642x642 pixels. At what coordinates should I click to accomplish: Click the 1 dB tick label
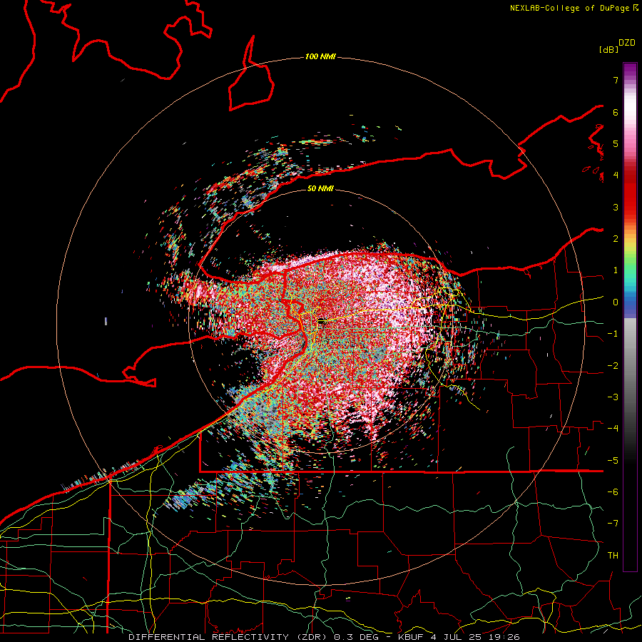(616, 270)
